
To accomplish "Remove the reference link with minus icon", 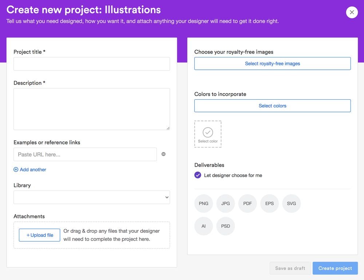I will coord(163,154).
